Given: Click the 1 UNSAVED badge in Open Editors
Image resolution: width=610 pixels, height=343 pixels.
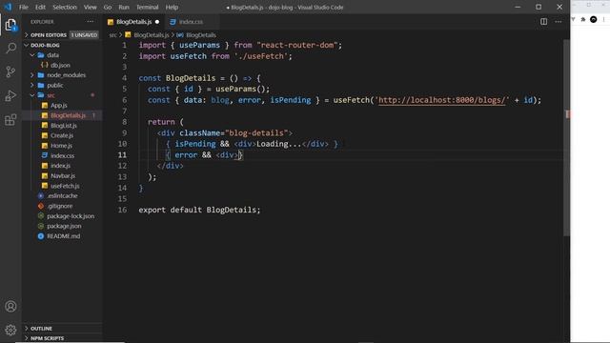Looking at the screenshot, I should click(84, 35).
